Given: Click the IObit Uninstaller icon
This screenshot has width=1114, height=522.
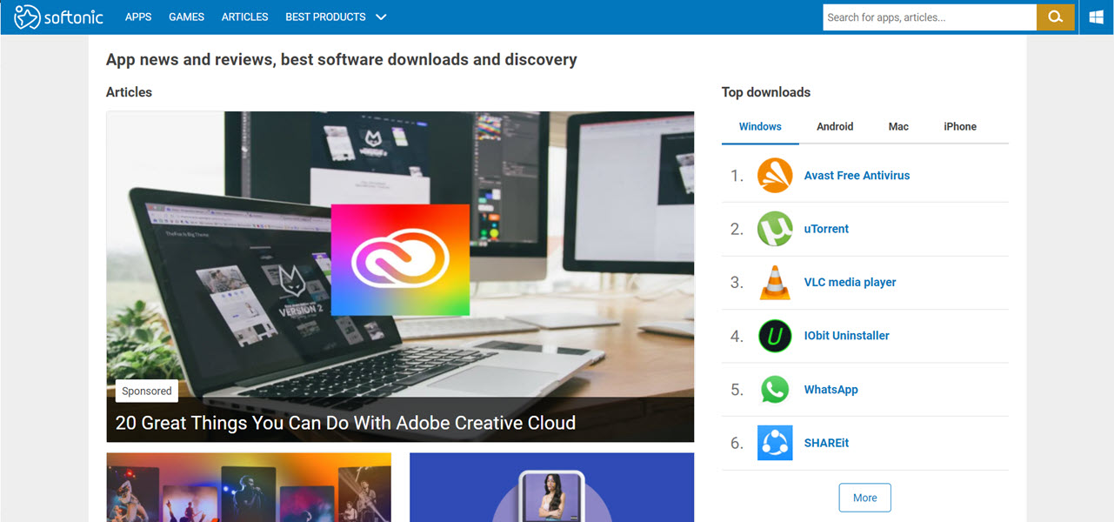Looking at the screenshot, I should pyautogui.click(x=775, y=336).
